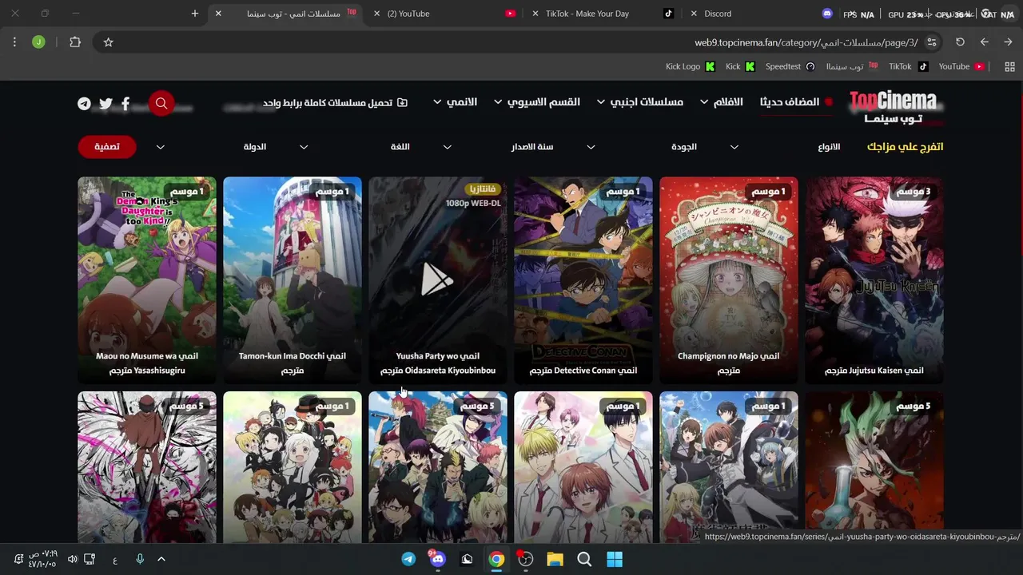Open the TopCinema Twitter icon in header
Image resolution: width=1023 pixels, height=575 pixels.
tap(105, 104)
